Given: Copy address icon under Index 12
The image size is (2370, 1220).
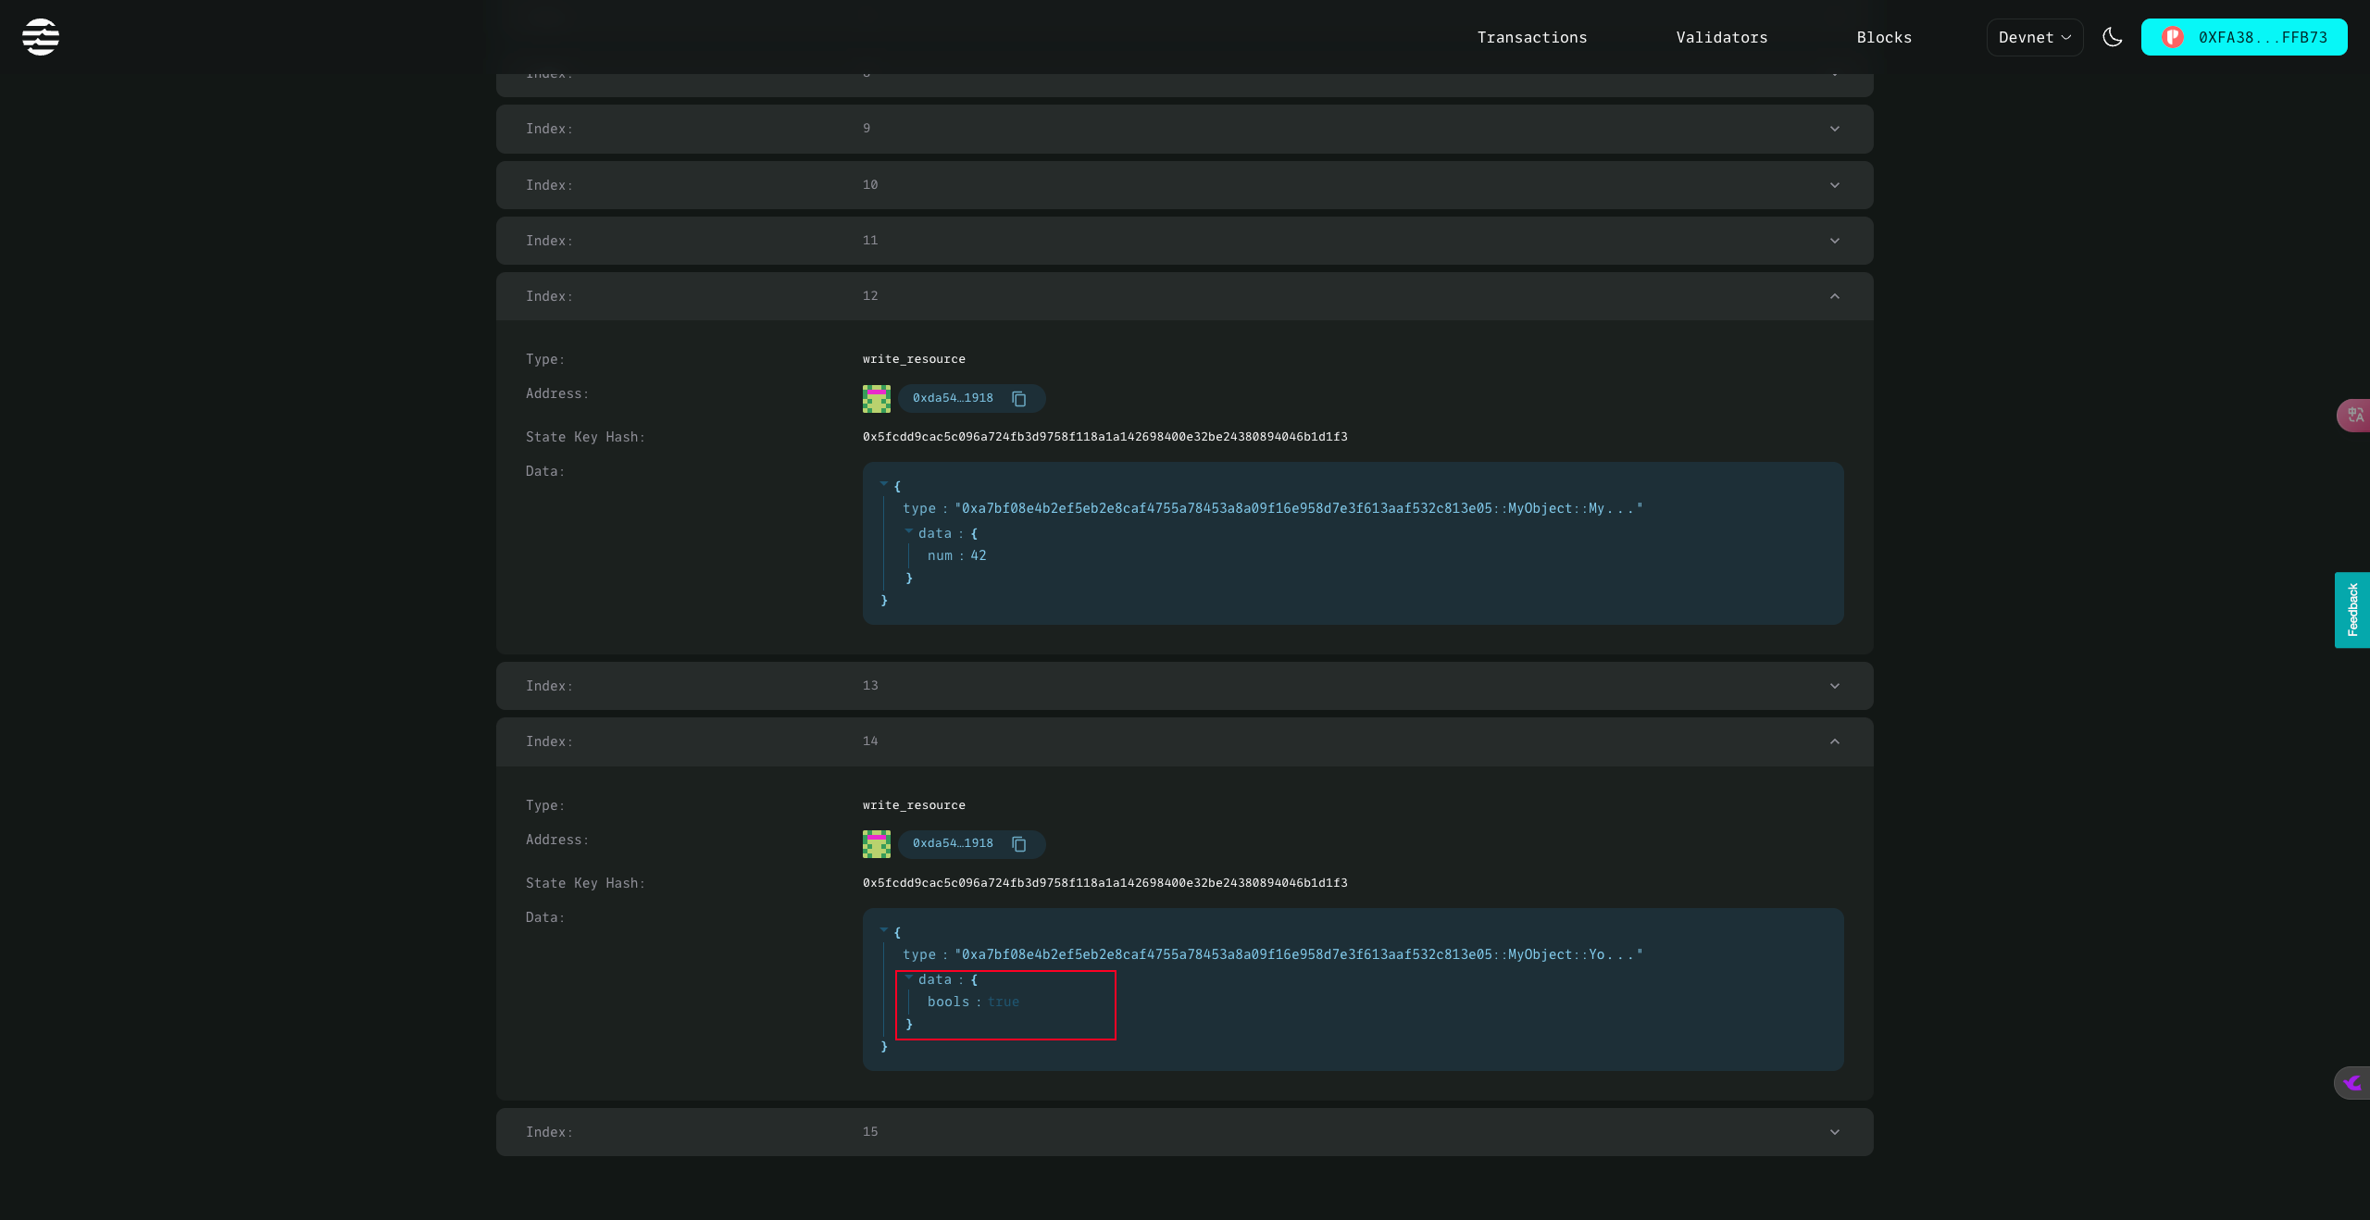Looking at the screenshot, I should [x=1019, y=398].
